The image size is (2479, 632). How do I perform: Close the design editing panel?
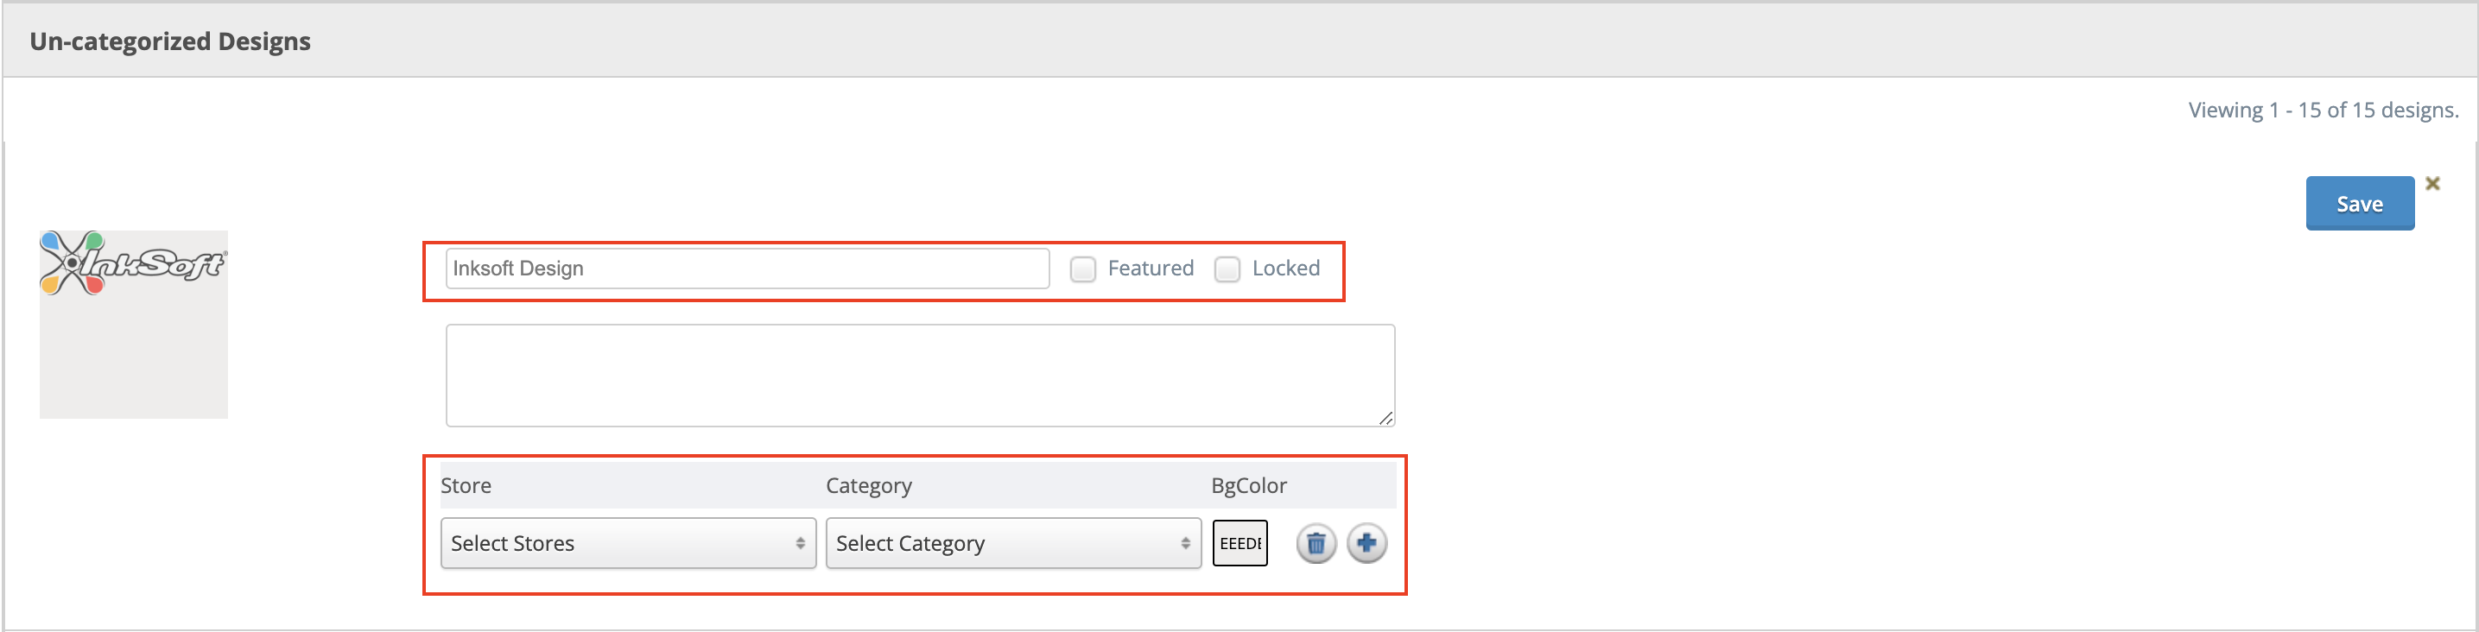pos(2434,182)
